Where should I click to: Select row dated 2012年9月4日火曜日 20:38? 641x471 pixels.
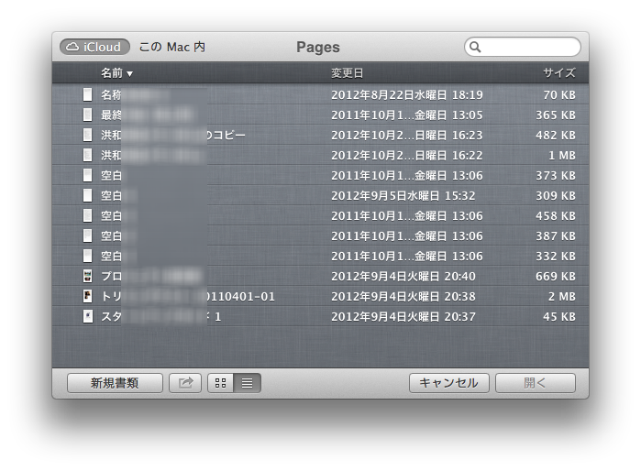point(321,296)
